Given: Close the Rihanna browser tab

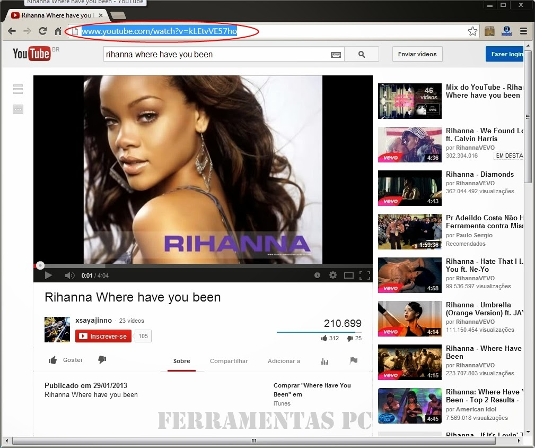Looking at the screenshot, I should click(x=101, y=15).
